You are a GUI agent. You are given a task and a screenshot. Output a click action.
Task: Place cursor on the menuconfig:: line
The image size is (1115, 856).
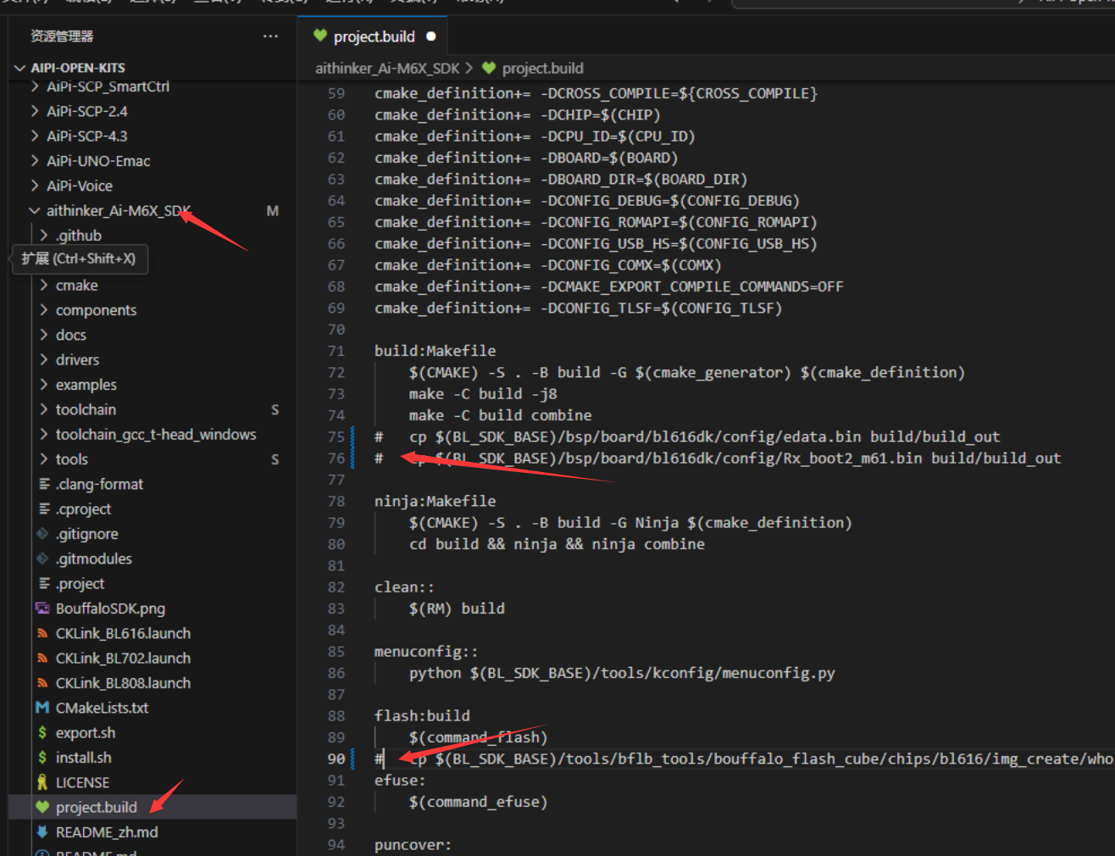426,652
